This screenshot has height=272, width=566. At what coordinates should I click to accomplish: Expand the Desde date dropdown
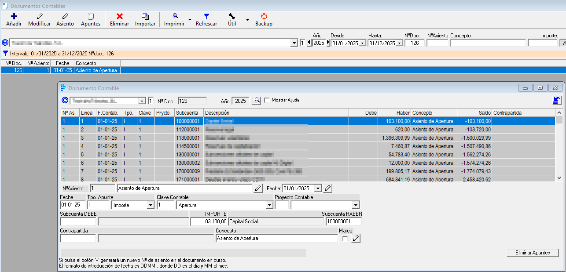[x=362, y=43]
